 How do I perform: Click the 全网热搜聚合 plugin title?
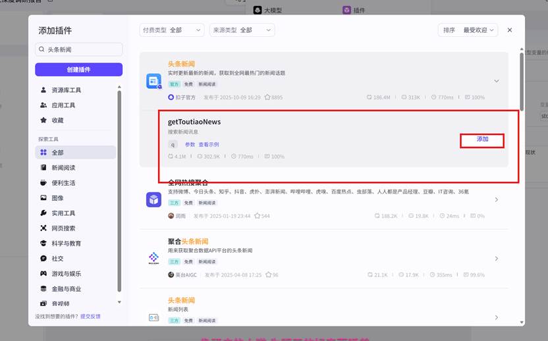pos(188,182)
